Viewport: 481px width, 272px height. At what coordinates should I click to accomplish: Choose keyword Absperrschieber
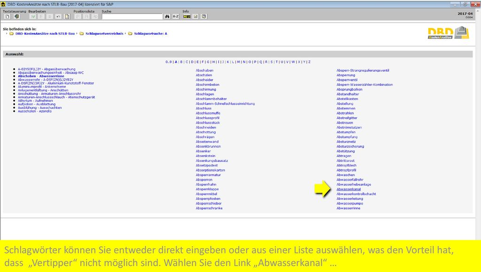(x=209, y=204)
